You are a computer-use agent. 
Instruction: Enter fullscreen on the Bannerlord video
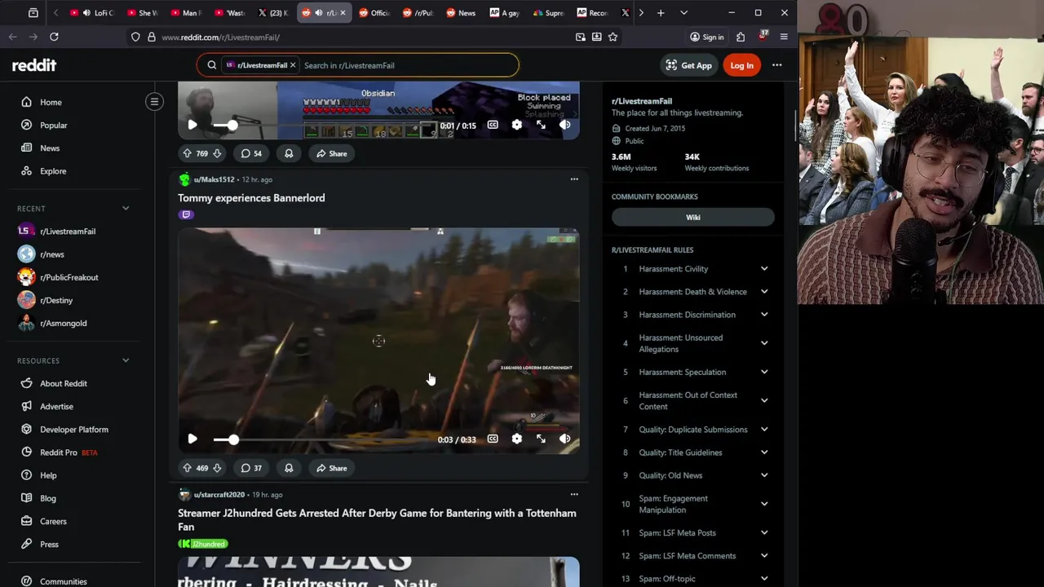pyautogui.click(x=541, y=439)
